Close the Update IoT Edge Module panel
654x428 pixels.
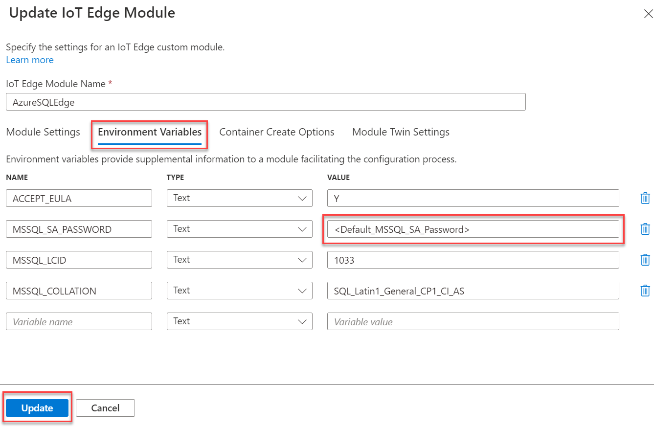pyautogui.click(x=648, y=14)
